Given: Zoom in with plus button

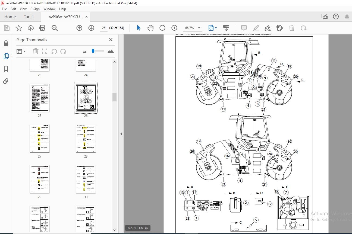Looking at the screenshot, I should (174, 28).
